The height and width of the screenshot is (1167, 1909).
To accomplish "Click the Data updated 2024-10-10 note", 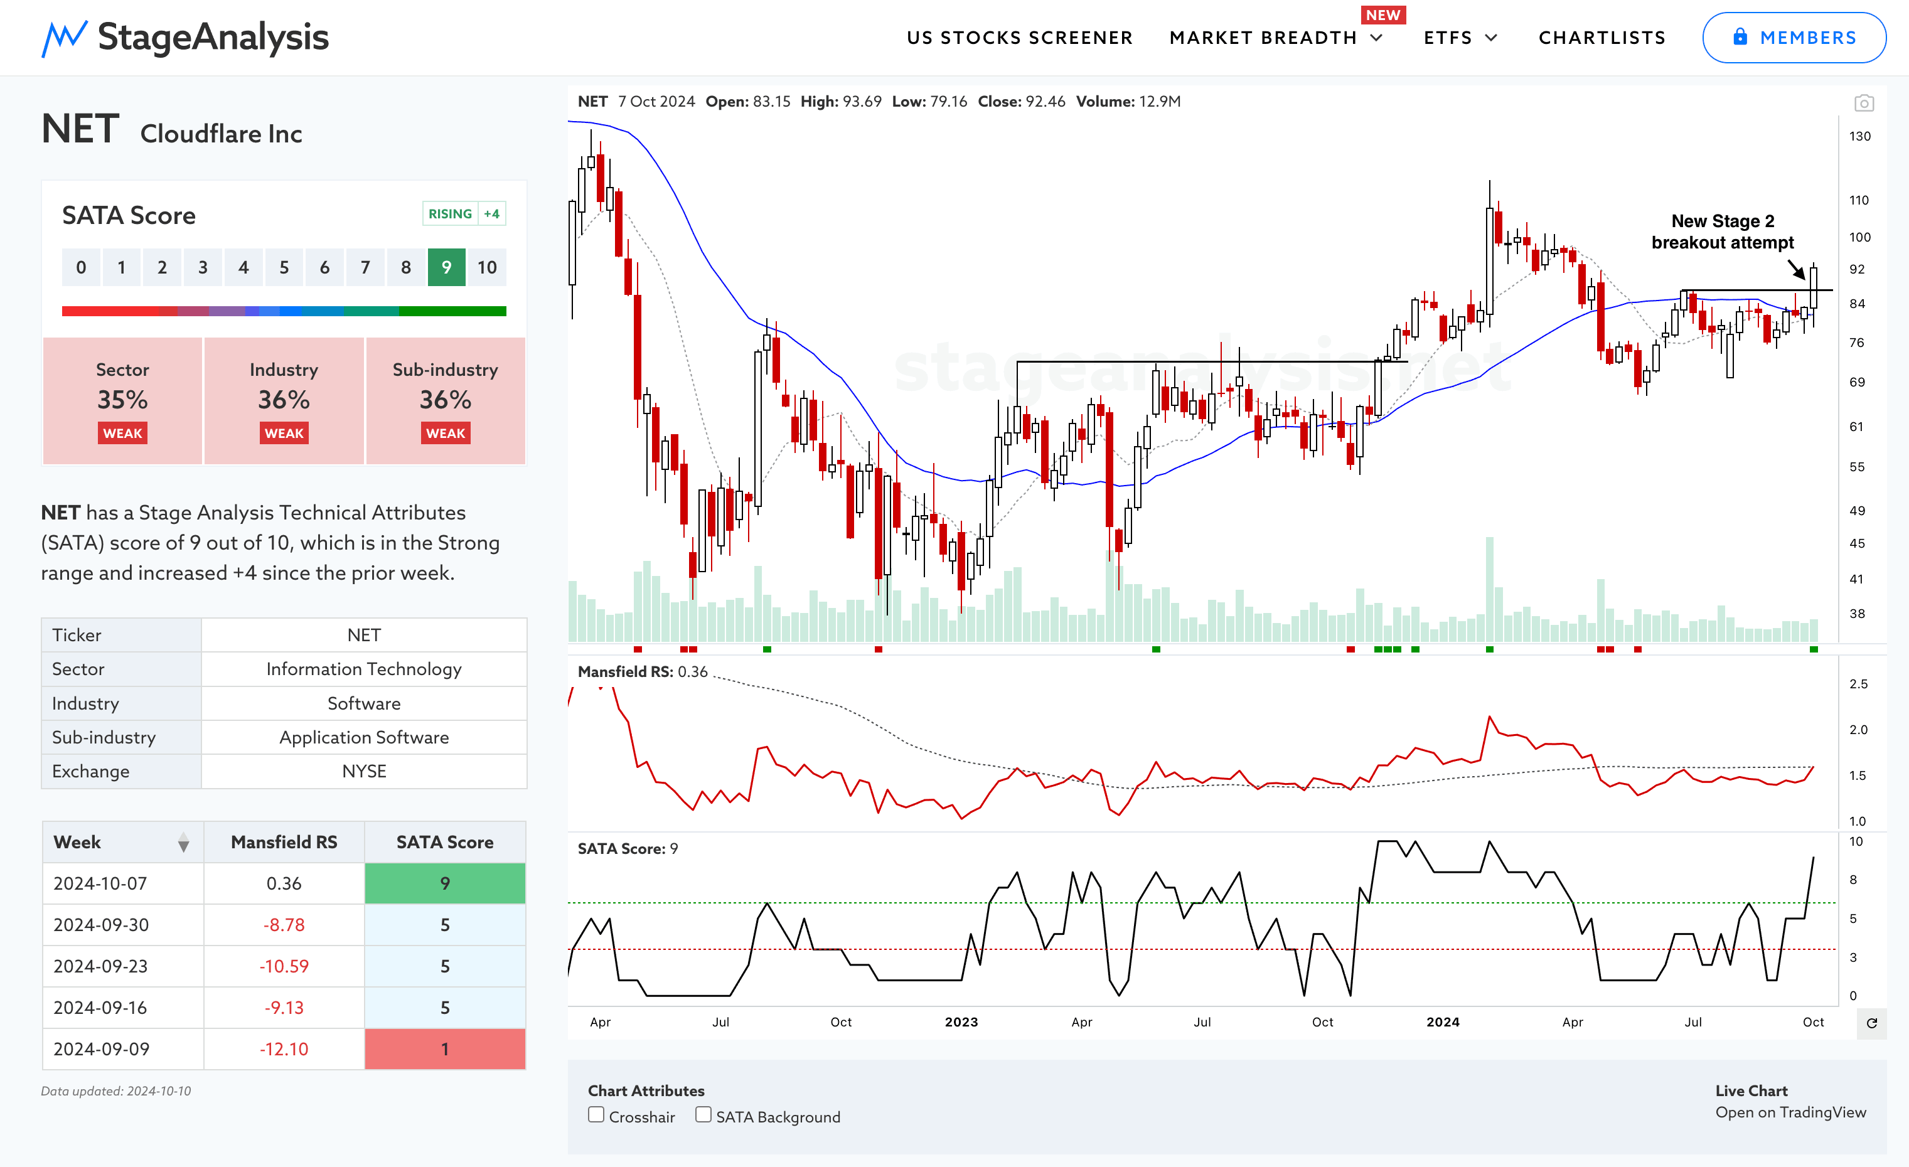I will (x=115, y=1091).
